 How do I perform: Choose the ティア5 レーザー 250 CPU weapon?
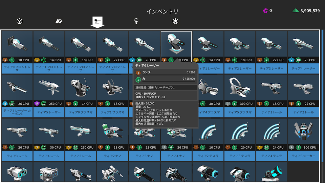pos(49,88)
